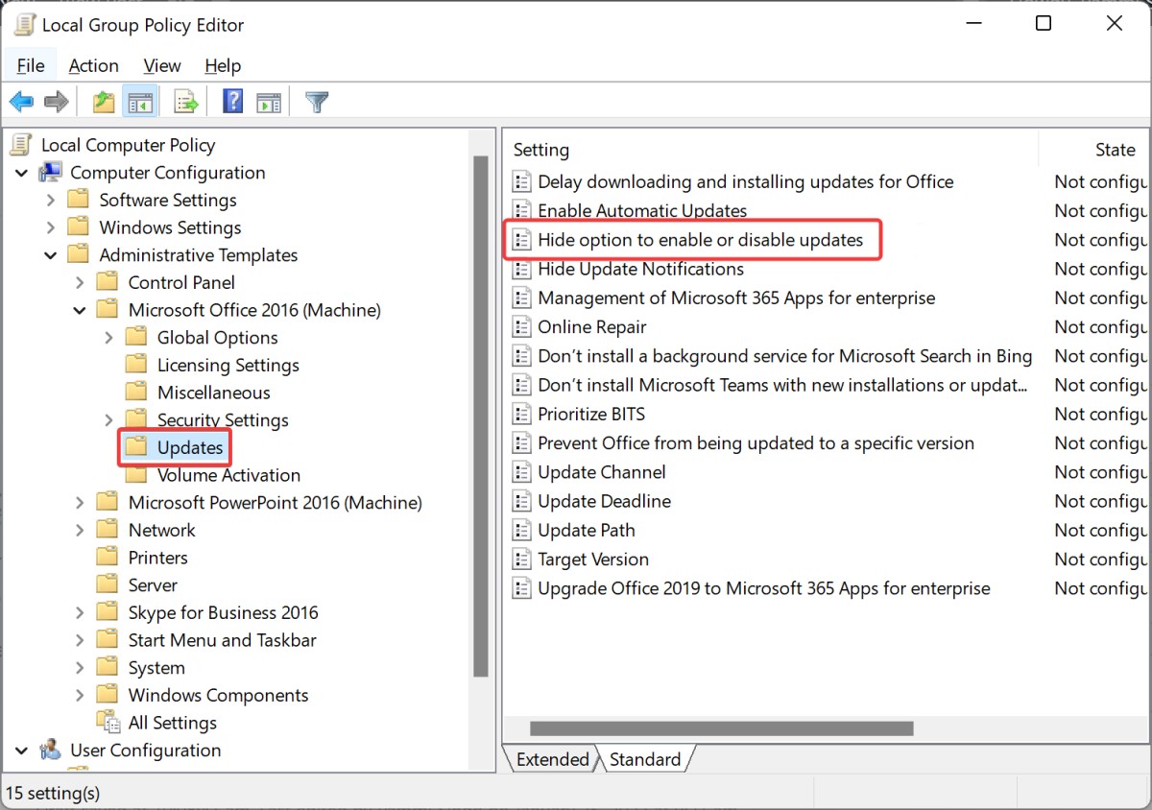Screen dimensions: 1152x810
Task: Click the policy icon beside Update Channel
Action: (x=521, y=472)
